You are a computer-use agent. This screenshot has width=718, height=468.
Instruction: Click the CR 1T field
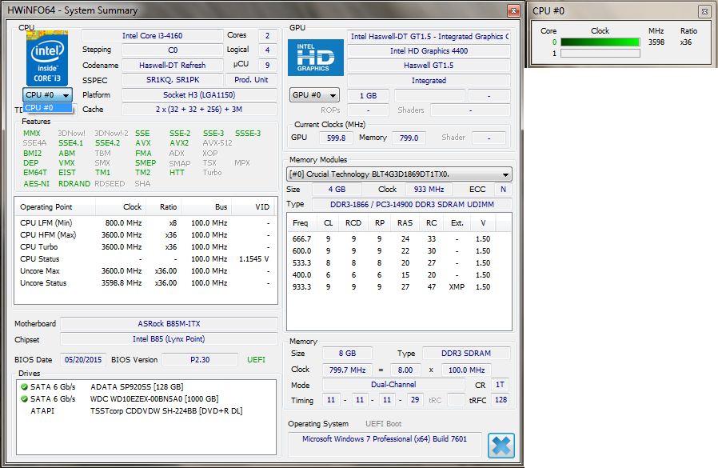point(500,385)
